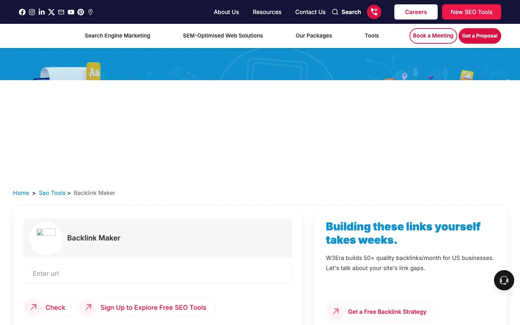Screen dimensions: 520x325
Task: Click Book a Meeting button
Action: click(433, 36)
